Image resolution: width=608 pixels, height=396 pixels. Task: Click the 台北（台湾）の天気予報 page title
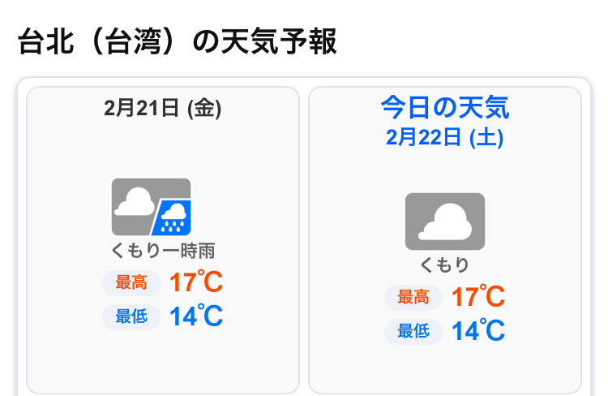[177, 42]
